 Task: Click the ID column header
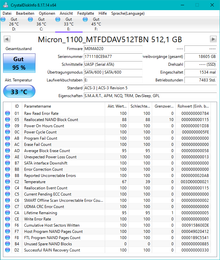click(17, 106)
